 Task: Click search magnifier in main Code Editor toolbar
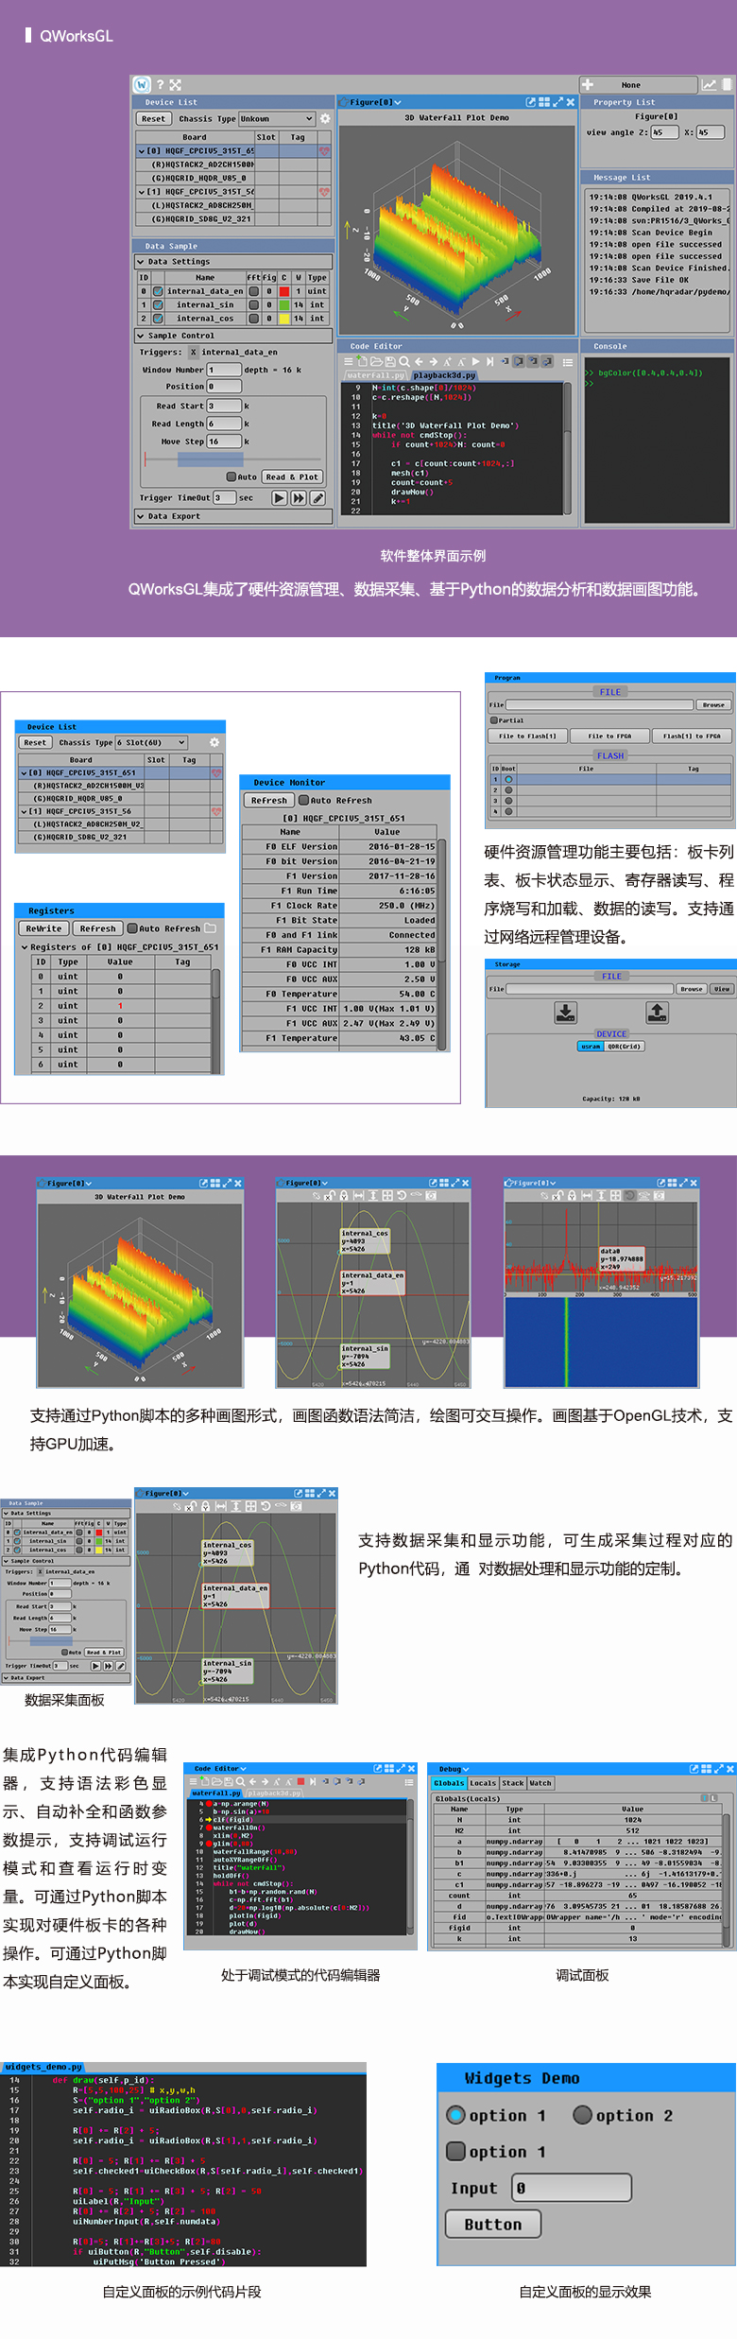[x=404, y=361]
